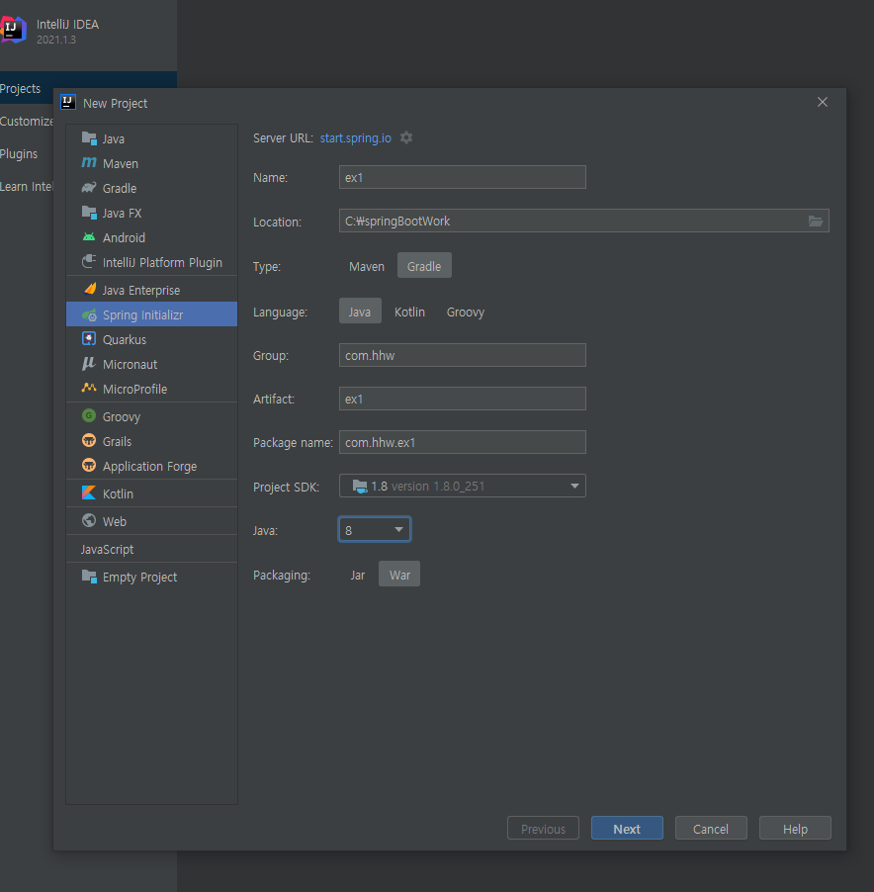Select the Maven icon in the project list
Viewport: 874px width, 892px height.
tap(89, 163)
